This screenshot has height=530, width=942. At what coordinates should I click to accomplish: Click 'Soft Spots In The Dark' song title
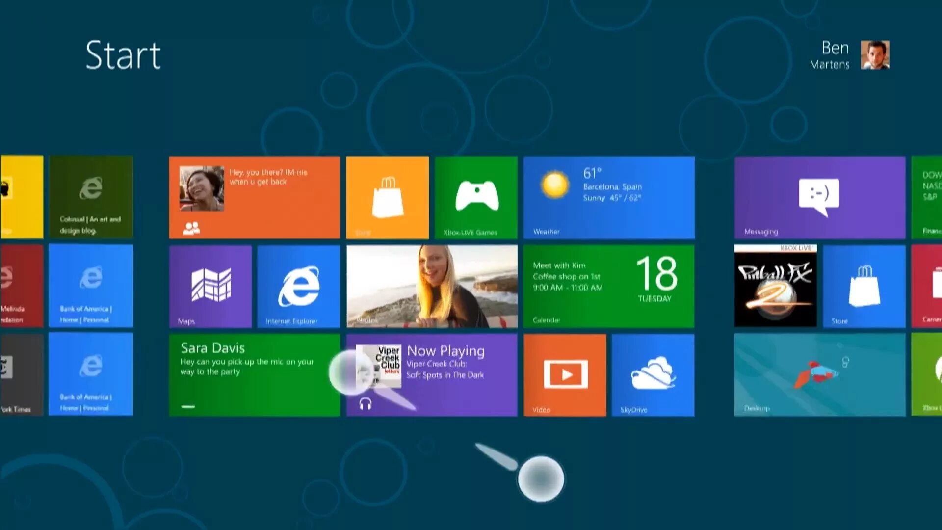[x=445, y=375]
